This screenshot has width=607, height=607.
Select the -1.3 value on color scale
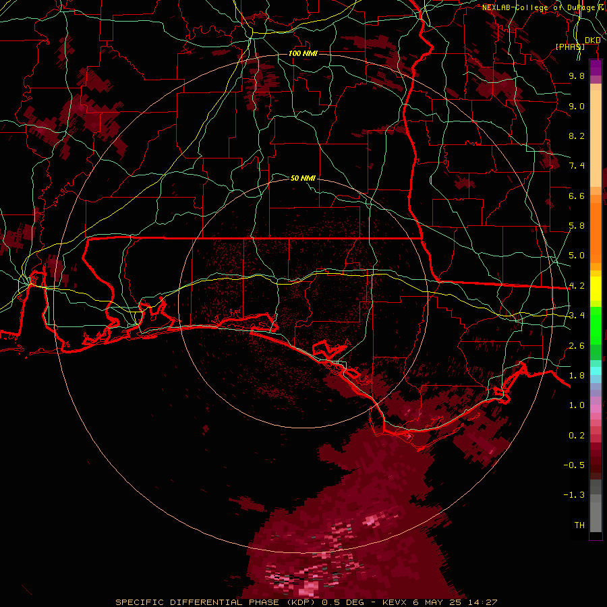574,495
